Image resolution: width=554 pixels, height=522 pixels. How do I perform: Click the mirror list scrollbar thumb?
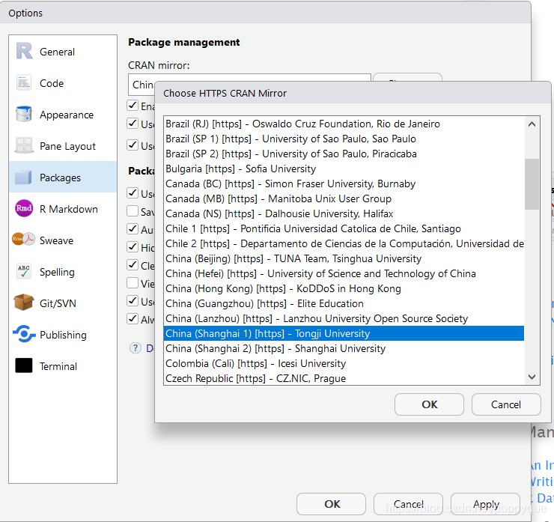click(532, 184)
